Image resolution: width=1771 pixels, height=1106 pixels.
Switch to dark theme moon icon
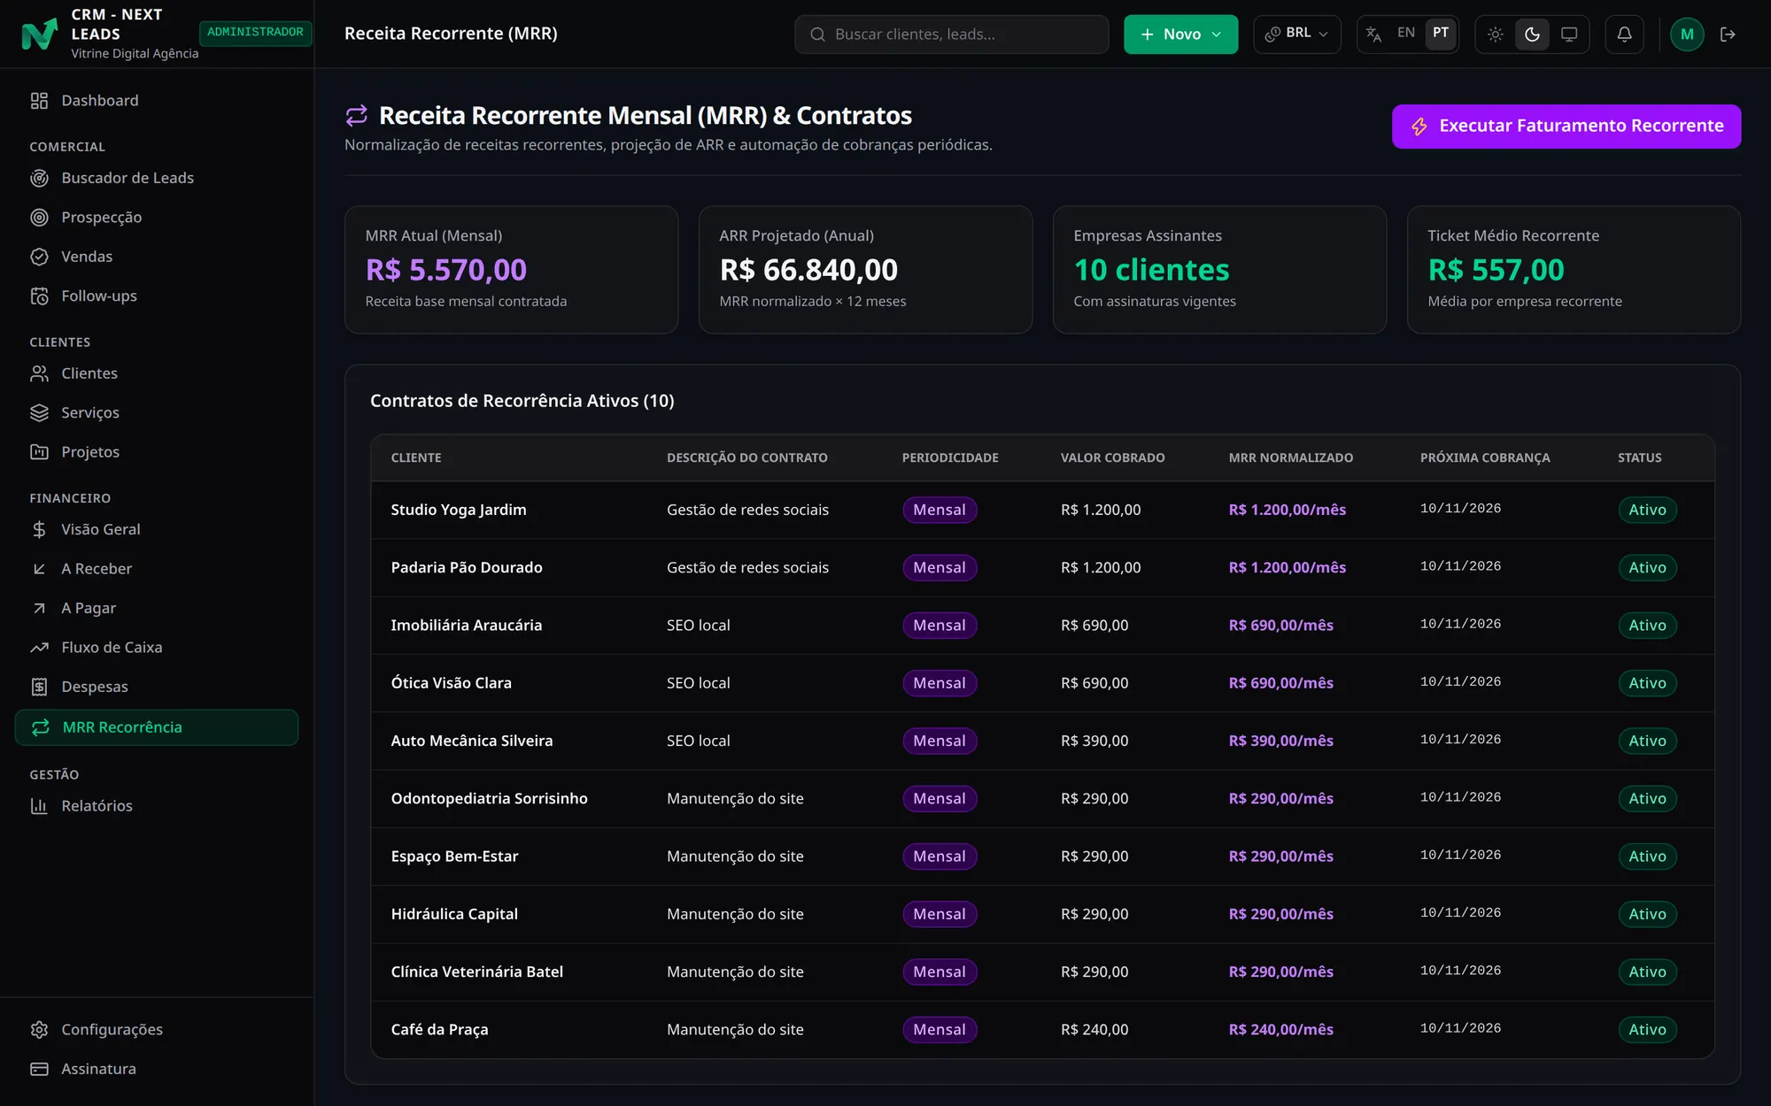[x=1532, y=35]
